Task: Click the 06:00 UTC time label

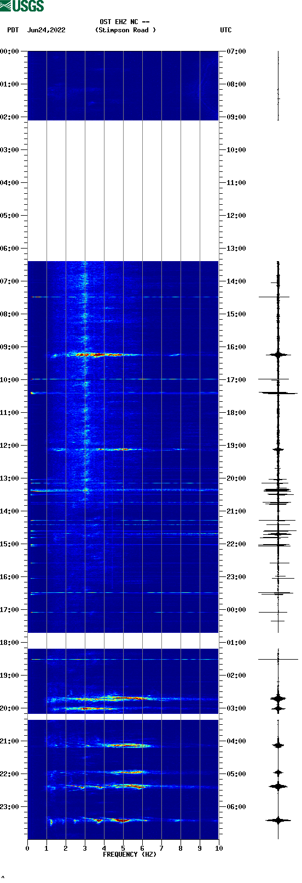Action: (x=236, y=807)
